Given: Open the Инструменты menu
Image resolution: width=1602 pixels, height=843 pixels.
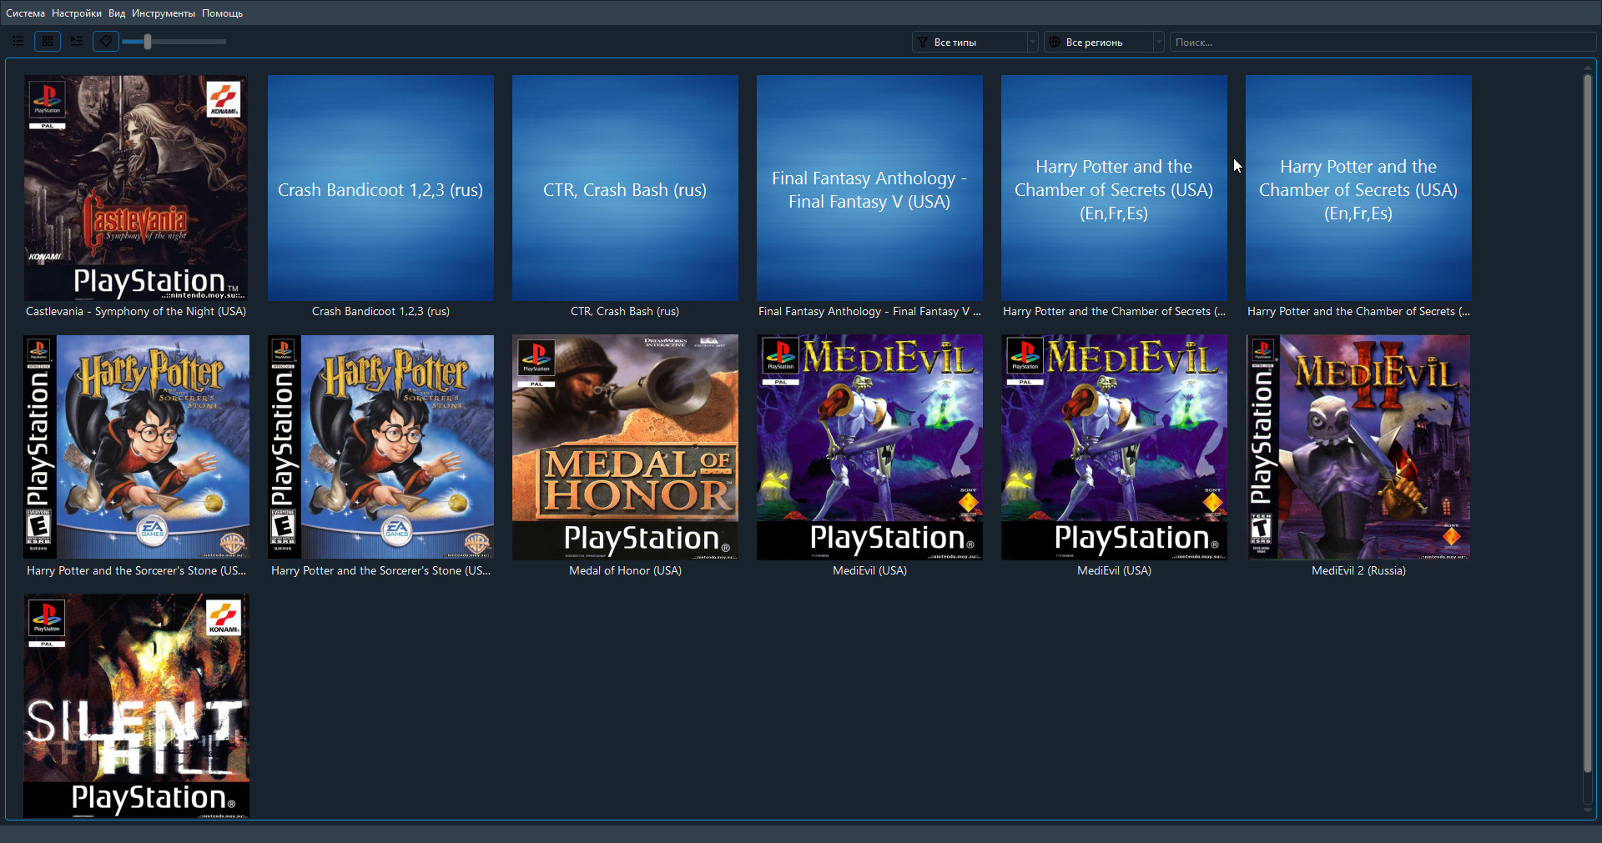Looking at the screenshot, I should coord(164,13).
